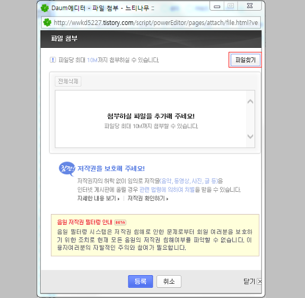305x298 pixels.
Task: Click the 취소 button
Action: pyautogui.click(x=169, y=281)
